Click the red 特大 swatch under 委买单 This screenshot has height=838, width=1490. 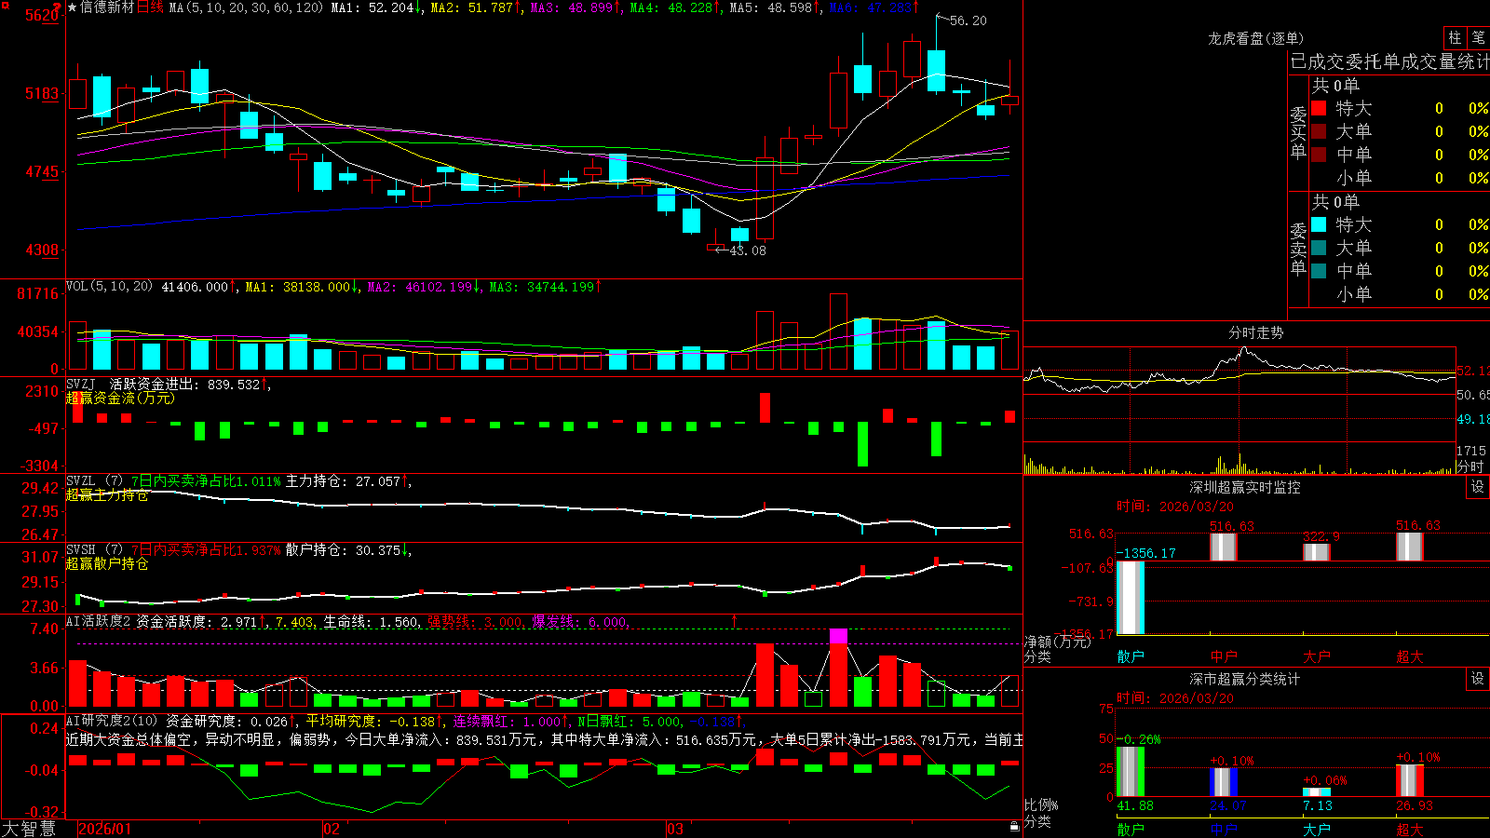(x=1319, y=108)
